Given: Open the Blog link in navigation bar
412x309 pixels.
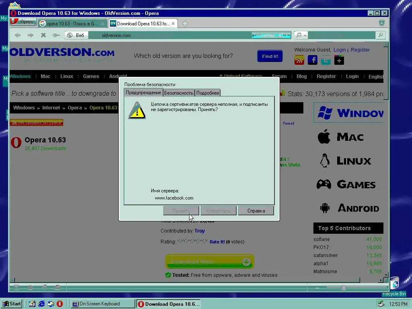Looking at the screenshot, I should tap(302, 76).
